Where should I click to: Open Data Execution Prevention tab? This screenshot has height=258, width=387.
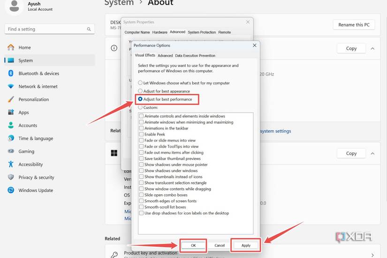(195, 56)
